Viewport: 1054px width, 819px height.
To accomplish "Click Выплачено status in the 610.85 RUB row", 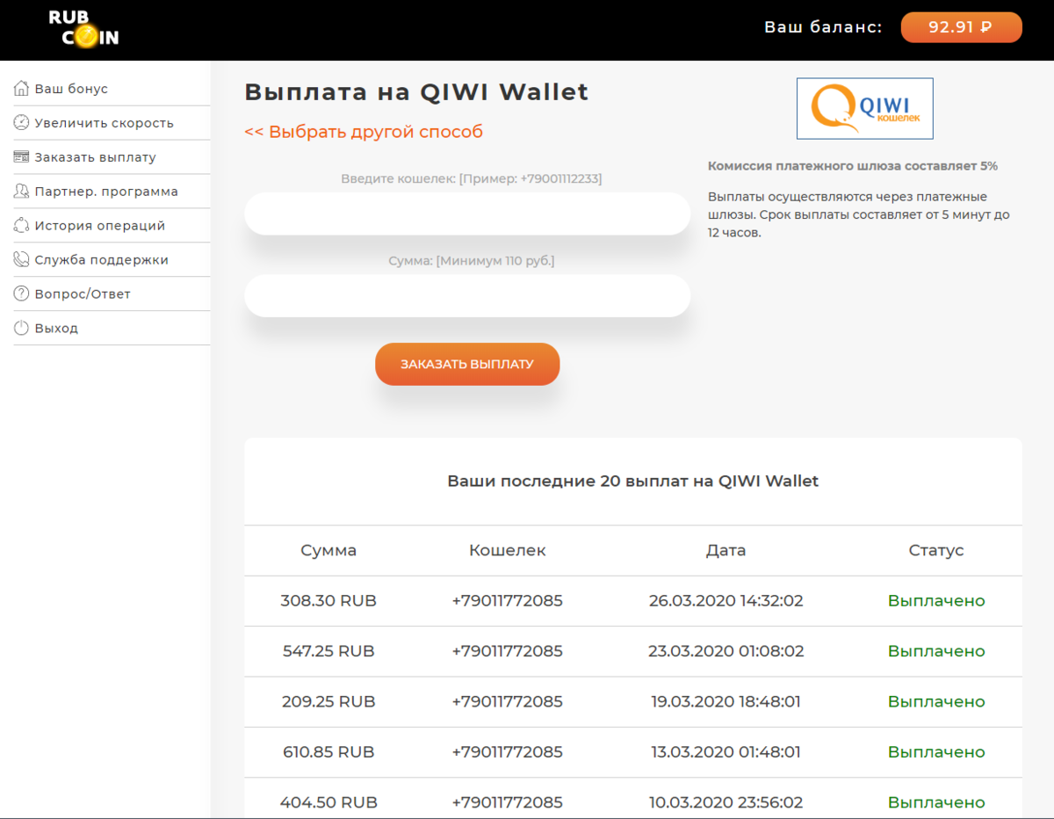I will (936, 752).
